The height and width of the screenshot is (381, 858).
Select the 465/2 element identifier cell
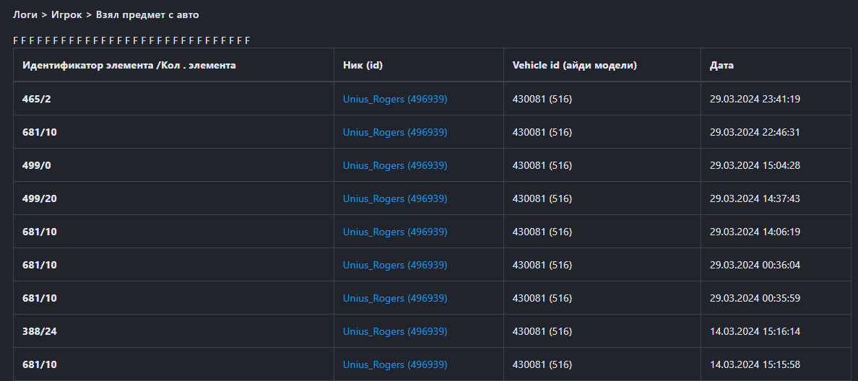(x=37, y=99)
